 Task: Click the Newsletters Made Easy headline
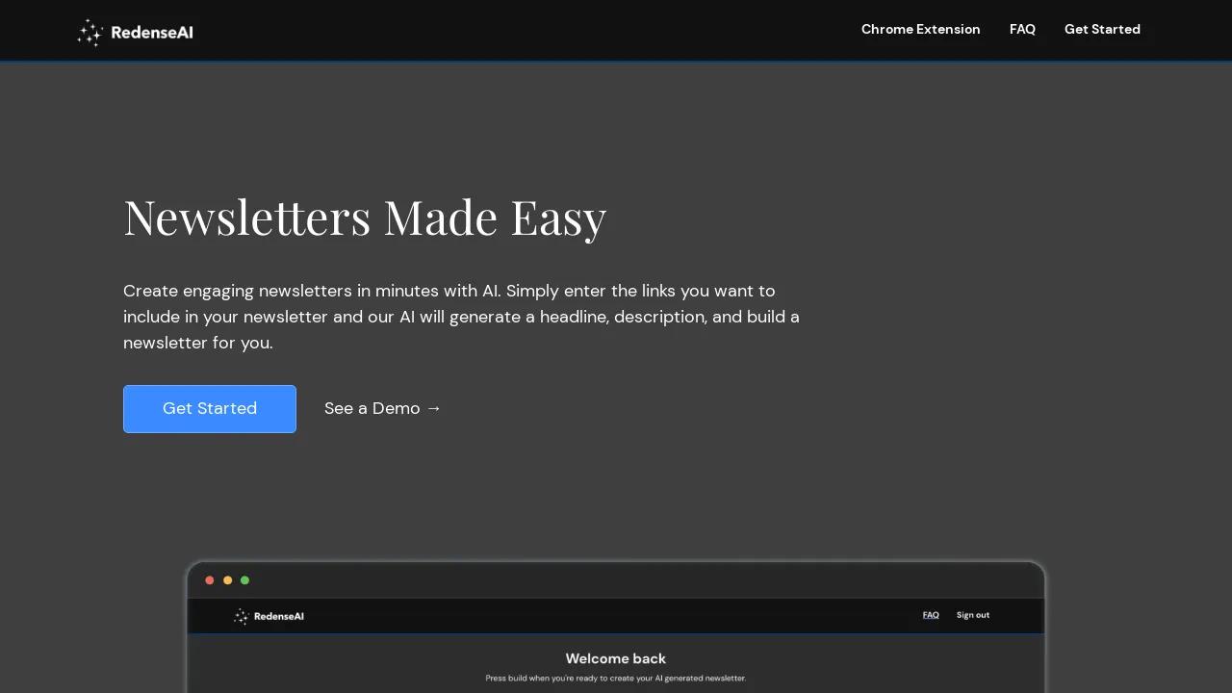365,218
